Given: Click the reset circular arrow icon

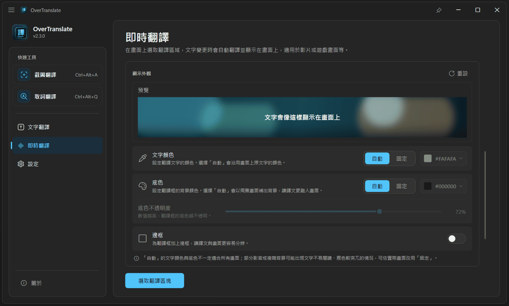Looking at the screenshot, I should (451, 73).
